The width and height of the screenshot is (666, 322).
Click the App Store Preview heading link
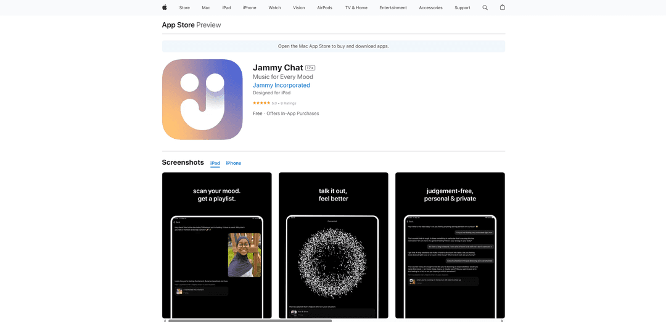pyautogui.click(x=191, y=25)
